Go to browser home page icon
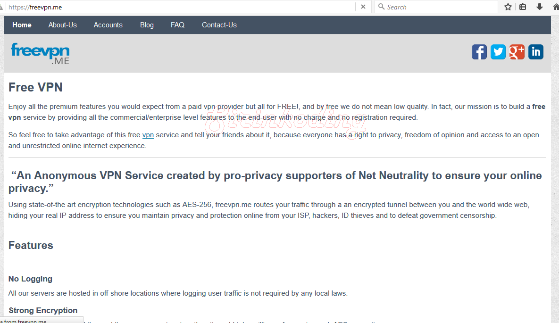 [x=555, y=7]
